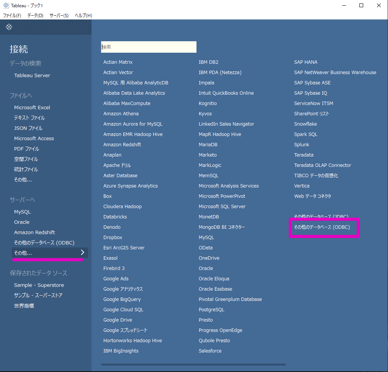Select Google BigQuery connector
This screenshot has height=372, width=388.
point(122,299)
